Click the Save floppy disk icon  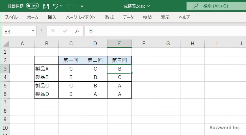coord(46,6)
